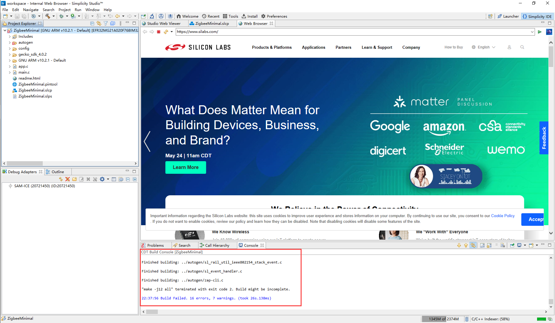The width and height of the screenshot is (555, 323).
Task: Click the refresh adapters icon in Debug Adapters
Action: click(x=61, y=179)
